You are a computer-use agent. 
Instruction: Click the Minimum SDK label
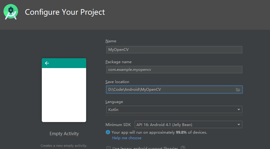[x=118, y=125]
